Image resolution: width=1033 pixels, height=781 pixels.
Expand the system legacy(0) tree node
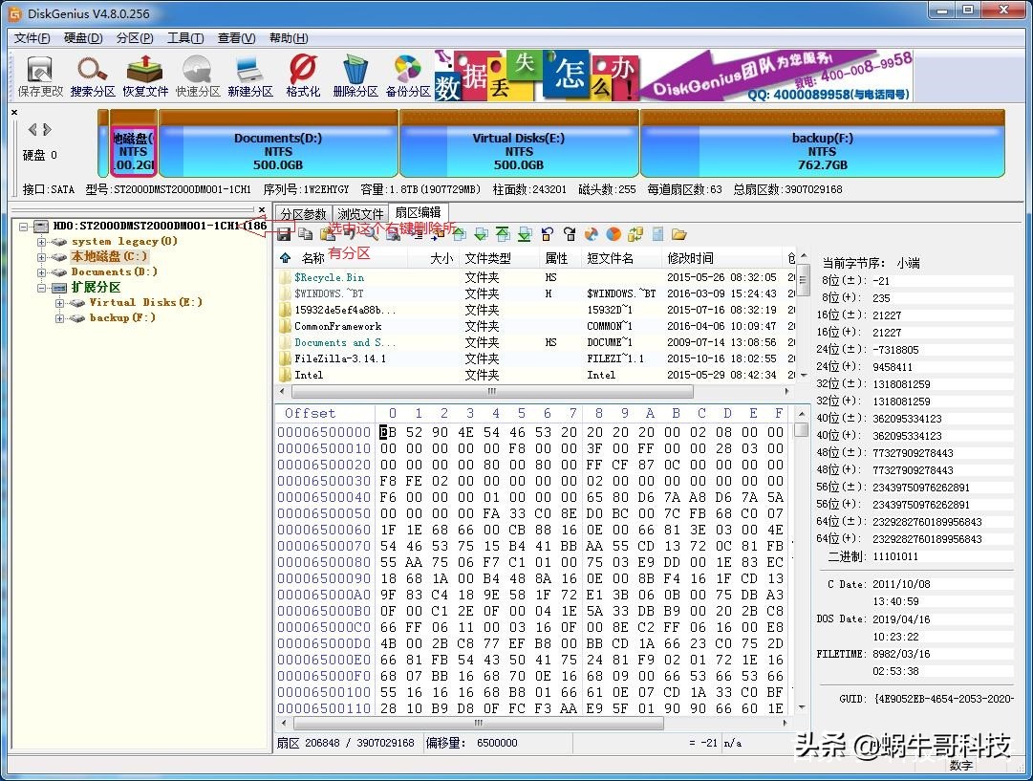pyautogui.click(x=41, y=242)
